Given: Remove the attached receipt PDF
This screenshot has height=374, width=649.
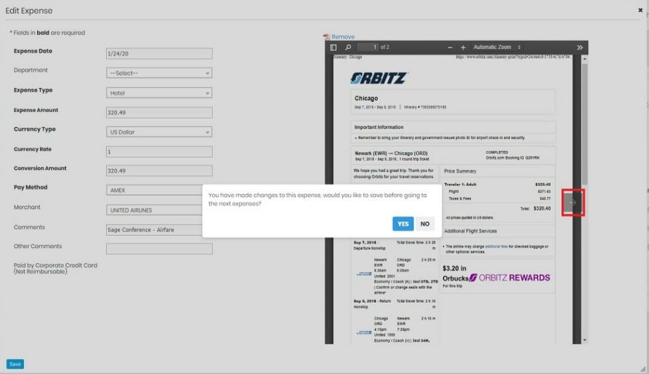Looking at the screenshot, I should 343,37.
